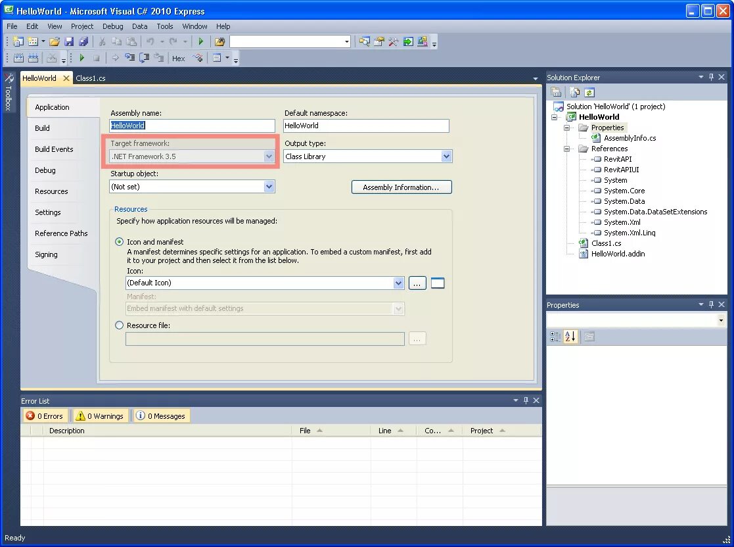Click the Open File folder icon
The height and width of the screenshot is (547, 734).
(55, 41)
